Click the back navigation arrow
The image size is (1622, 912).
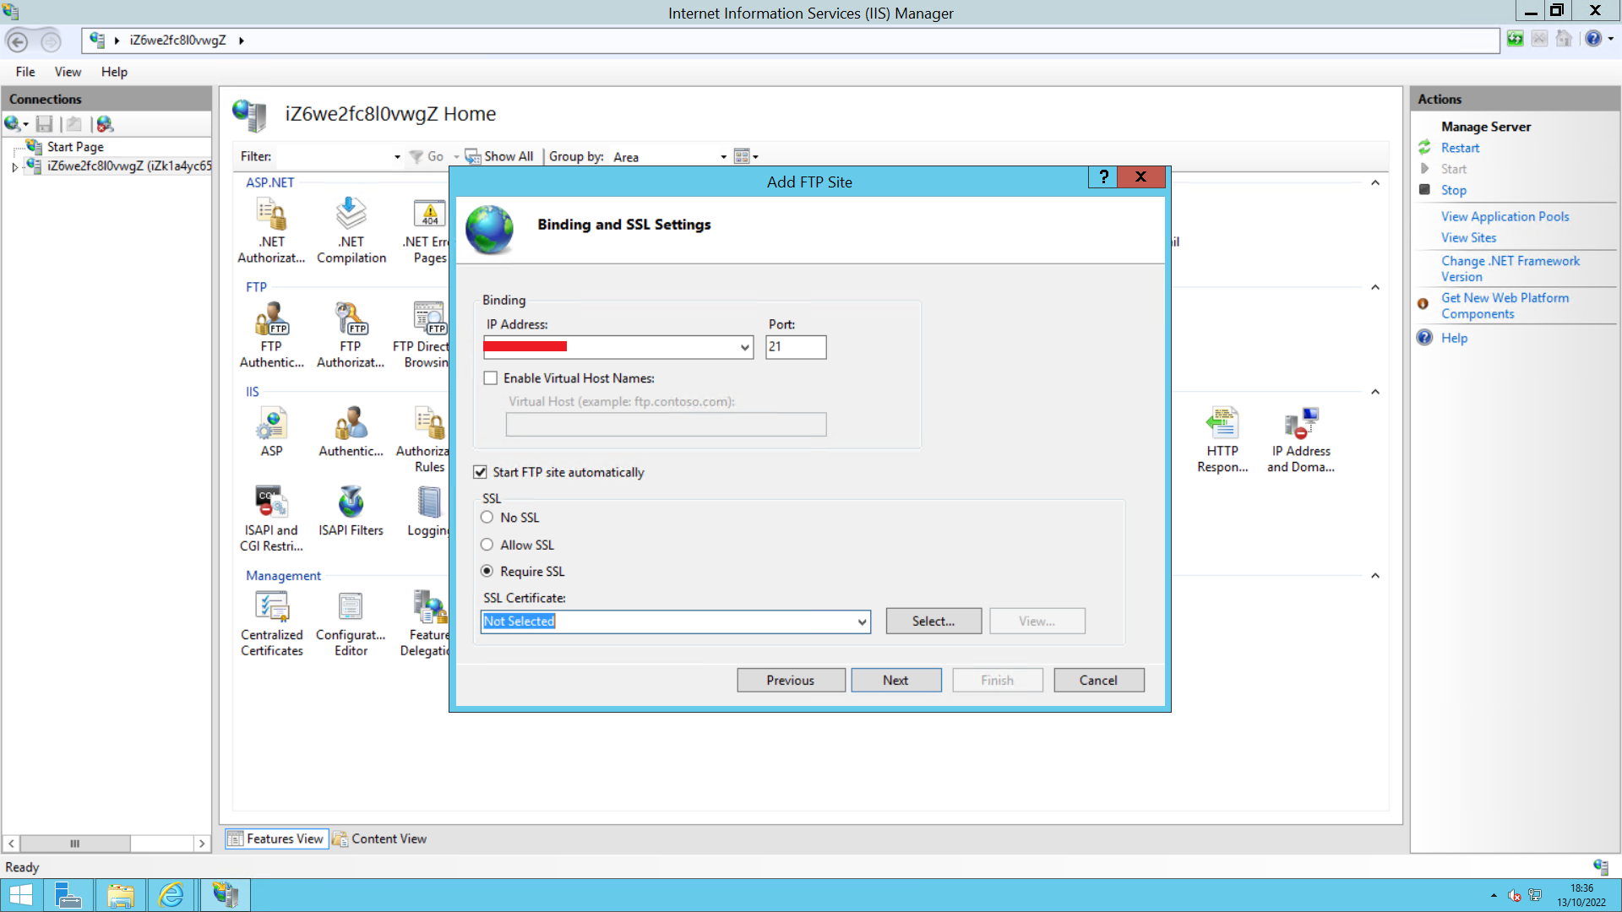point(18,41)
